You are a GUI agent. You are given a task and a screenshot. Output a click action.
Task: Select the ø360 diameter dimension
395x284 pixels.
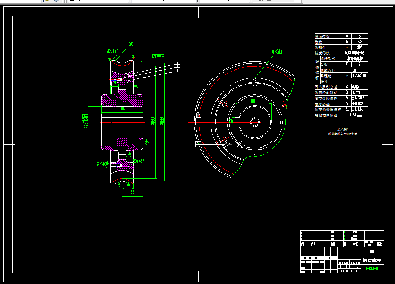click(153, 121)
